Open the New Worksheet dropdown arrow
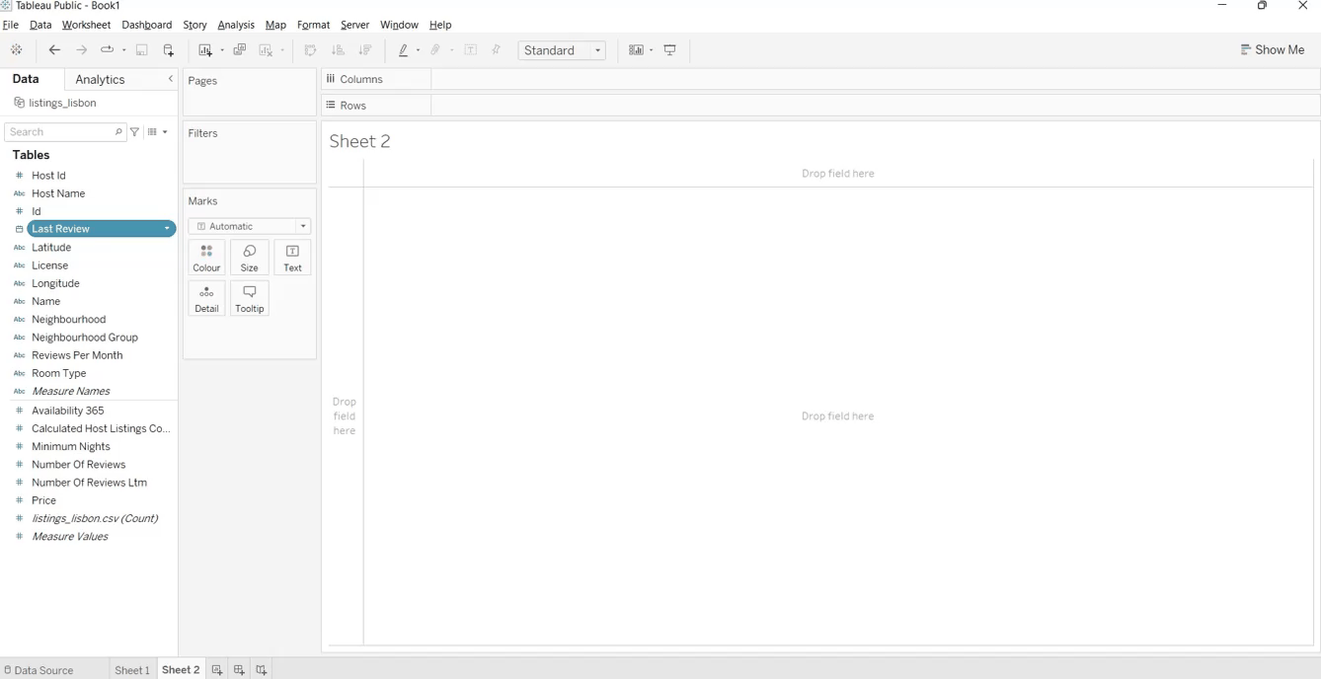This screenshot has width=1321, height=679. [222, 50]
